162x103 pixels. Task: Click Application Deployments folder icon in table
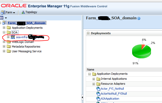click(x=94, y=74)
